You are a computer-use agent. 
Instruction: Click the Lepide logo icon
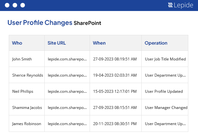point(170,5)
